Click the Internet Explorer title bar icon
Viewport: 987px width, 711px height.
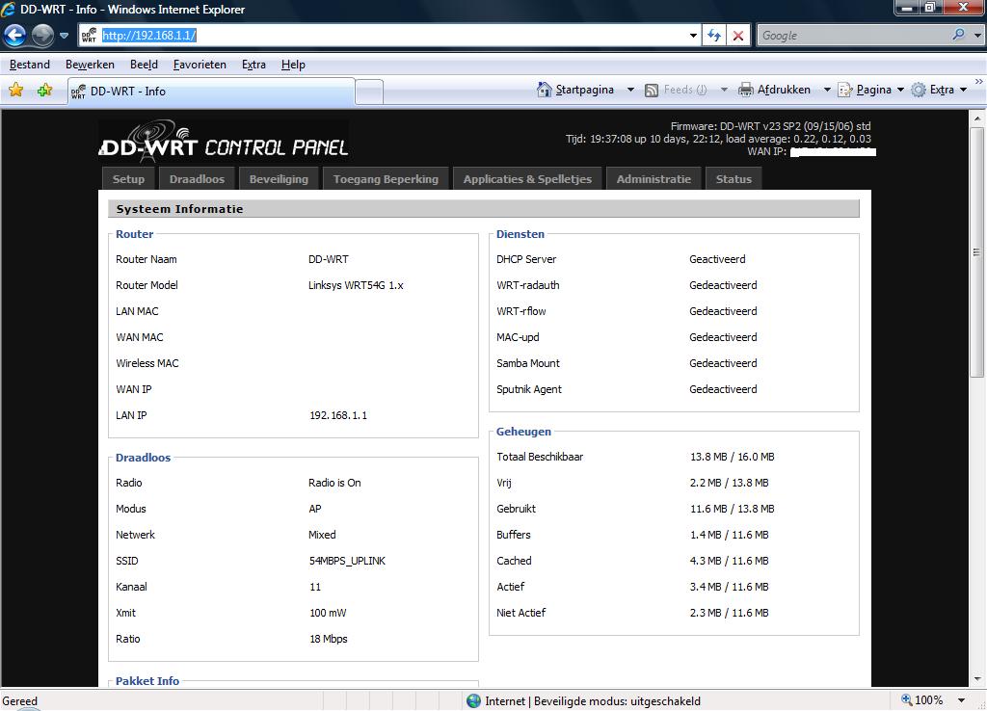click(8, 9)
